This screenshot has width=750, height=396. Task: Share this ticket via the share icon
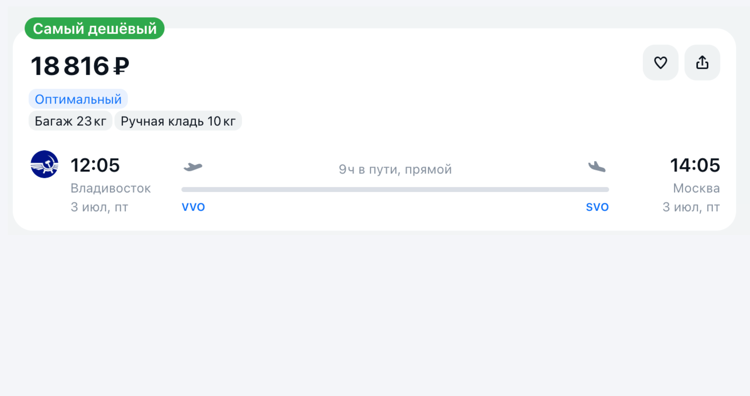click(702, 63)
